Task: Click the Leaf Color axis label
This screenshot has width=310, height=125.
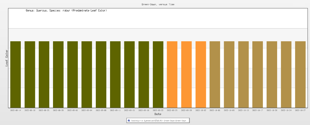Action: tap(7, 58)
